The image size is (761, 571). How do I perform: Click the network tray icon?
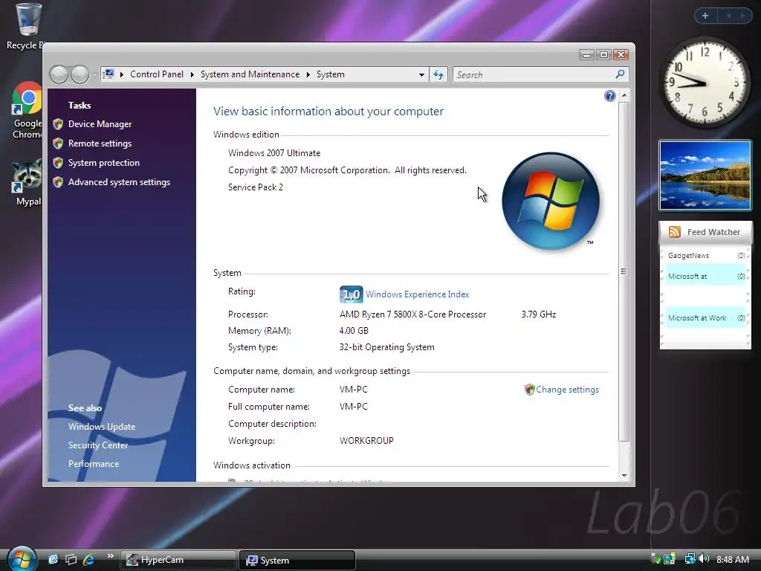[x=690, y=559]
